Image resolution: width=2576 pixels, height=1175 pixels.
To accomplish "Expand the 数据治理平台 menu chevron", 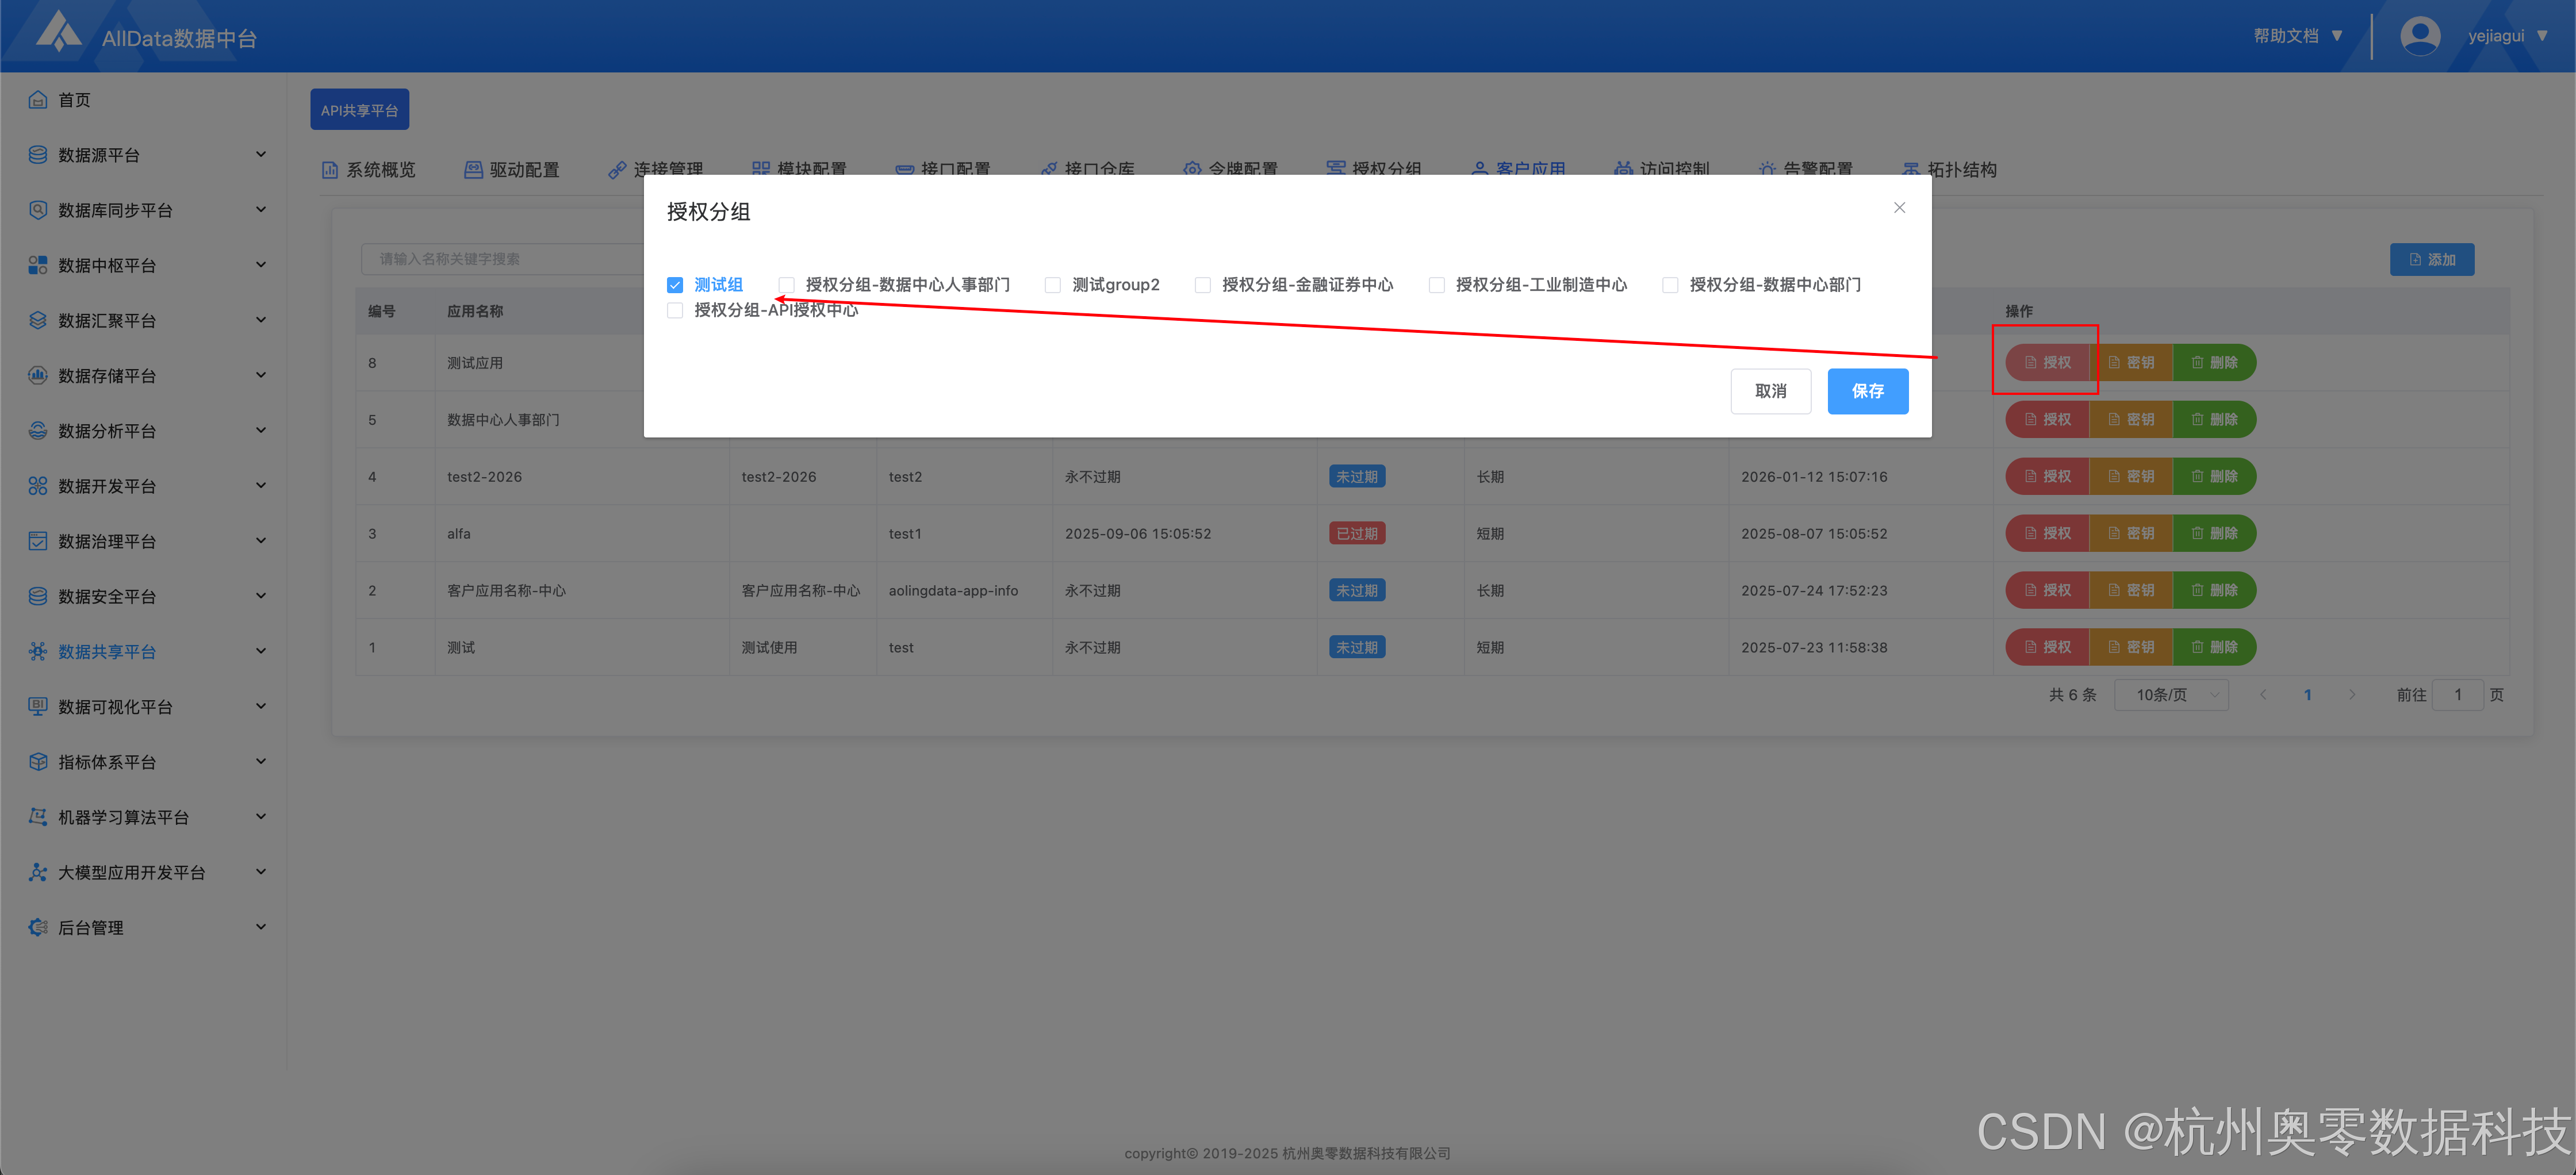I will pos(261,541).
